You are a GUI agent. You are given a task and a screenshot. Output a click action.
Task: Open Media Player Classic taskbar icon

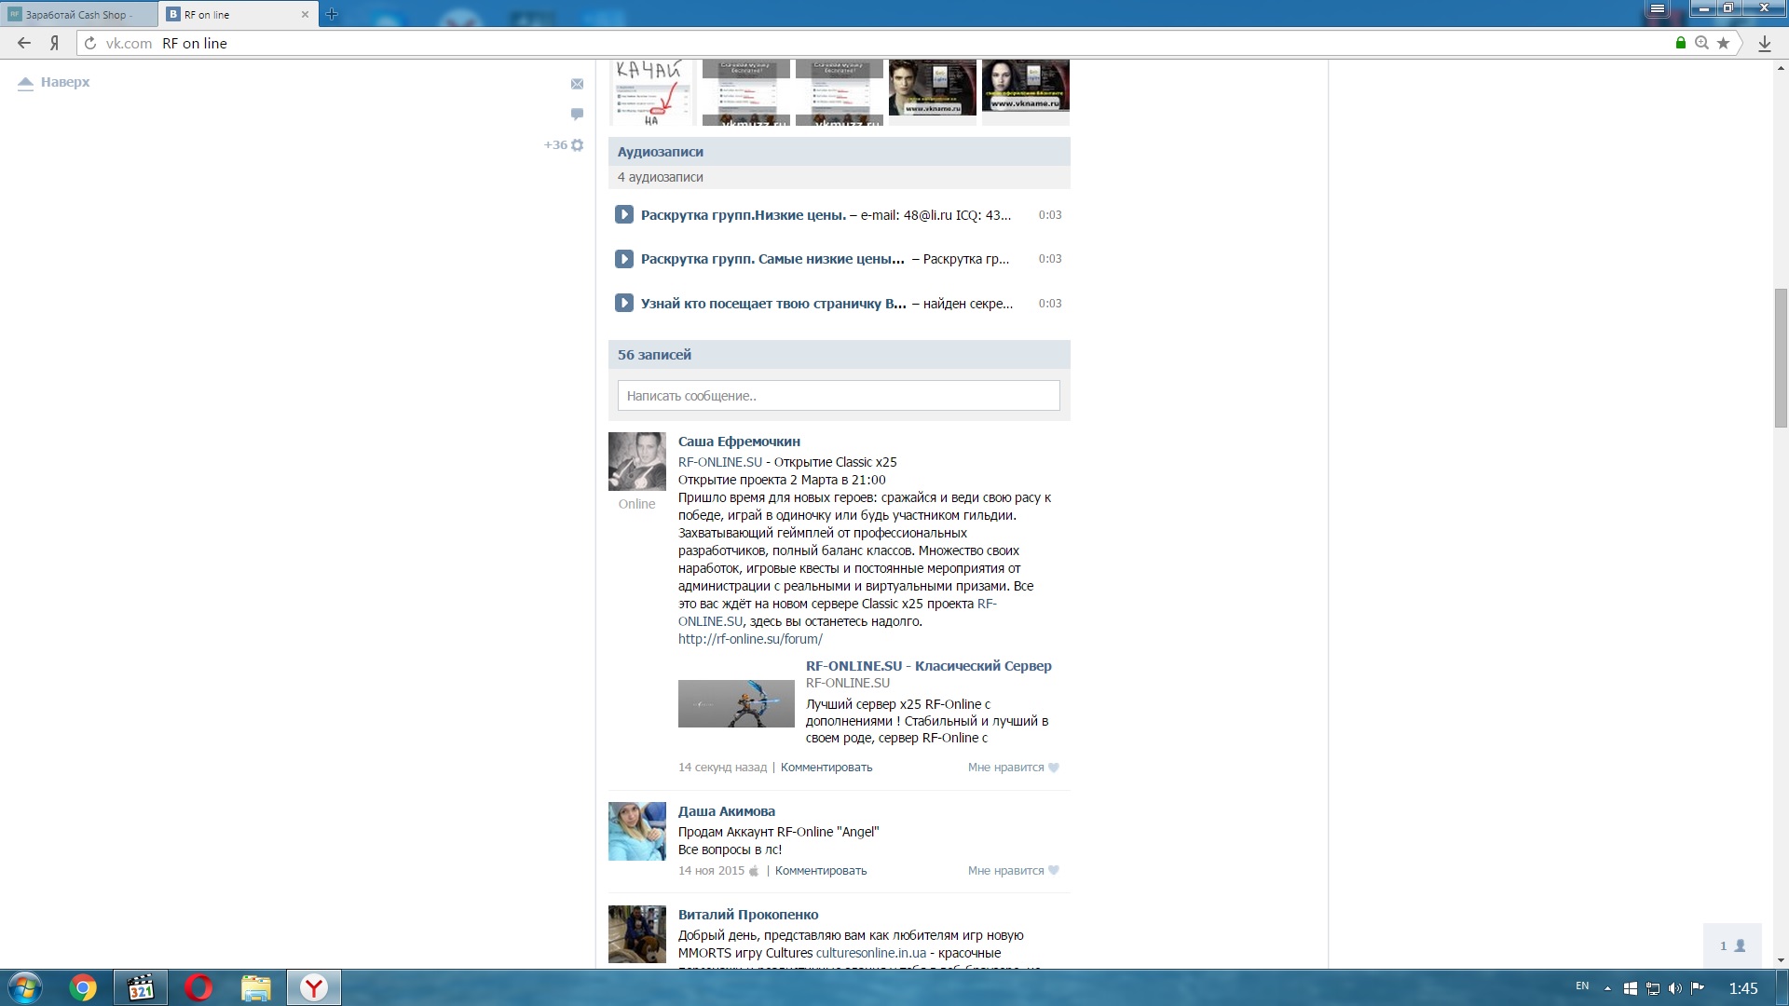[x=141, y=987]
